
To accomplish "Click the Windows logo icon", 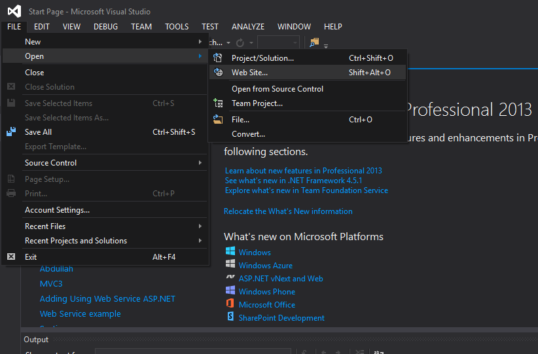I will coord(230,251).
